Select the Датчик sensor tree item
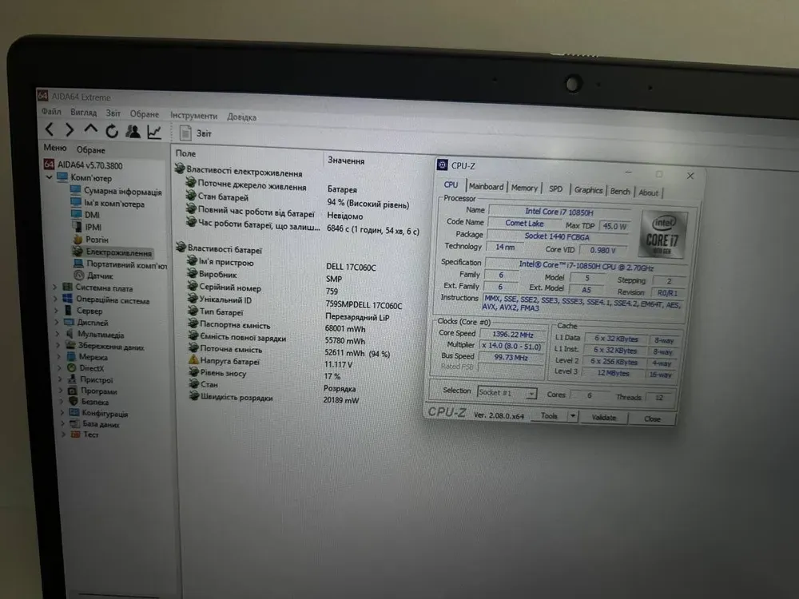The height and width of the screenshot is (599, 799). pyautogui.click(x=100, y=276)
